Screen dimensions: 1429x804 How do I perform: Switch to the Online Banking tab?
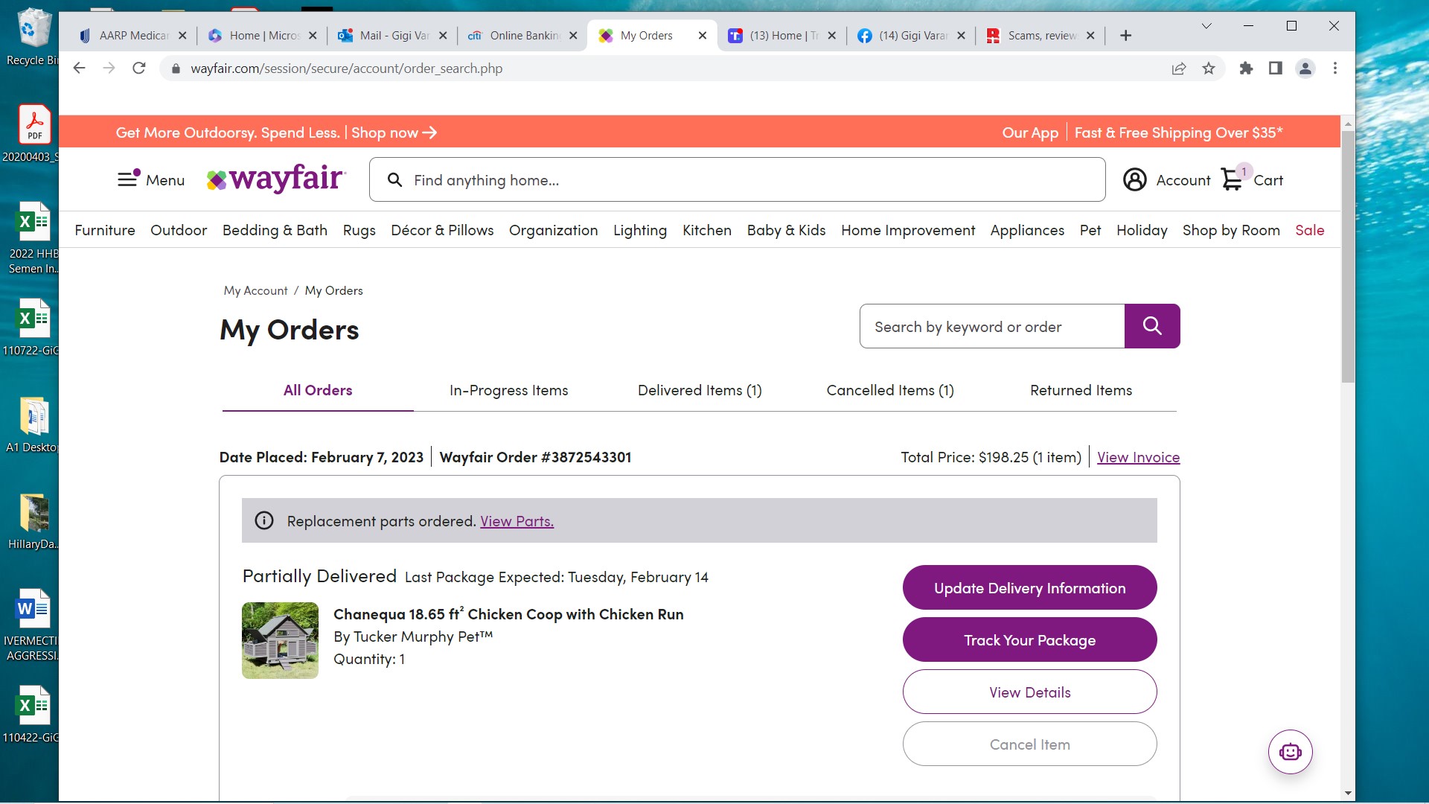pyautogui.click(x=523, y=35)
